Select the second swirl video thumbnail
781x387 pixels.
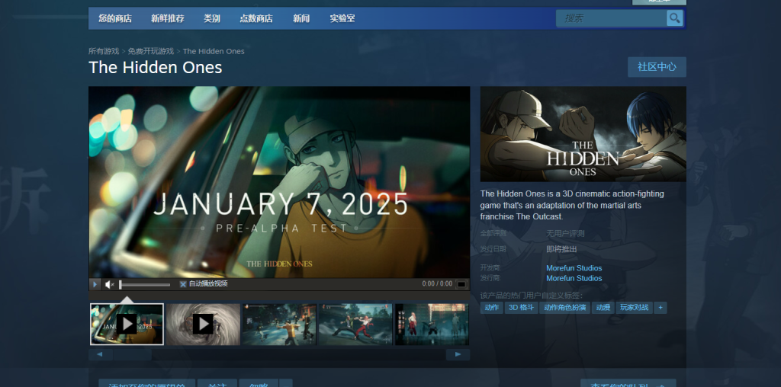[203, 325]
